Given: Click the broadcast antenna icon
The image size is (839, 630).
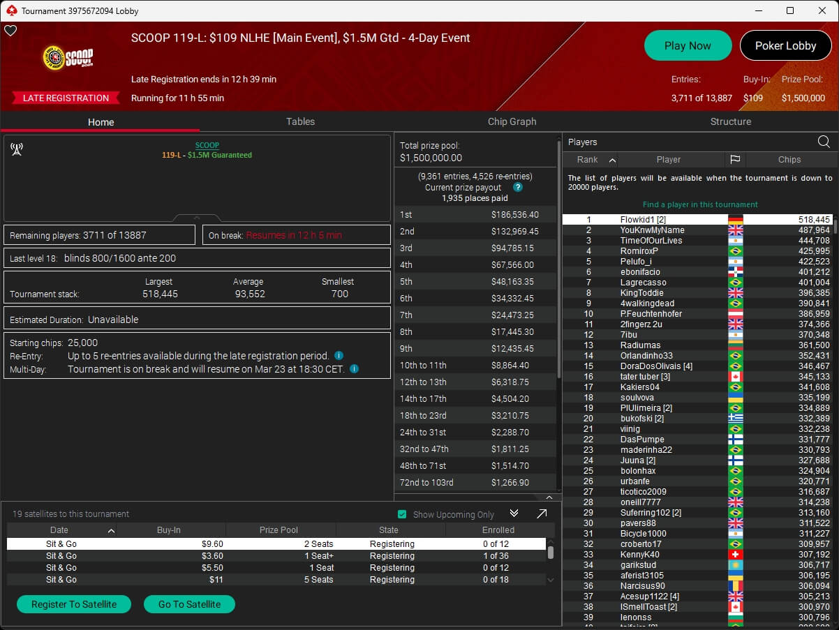Looking at the screenshot, I should tap(17, 149).
